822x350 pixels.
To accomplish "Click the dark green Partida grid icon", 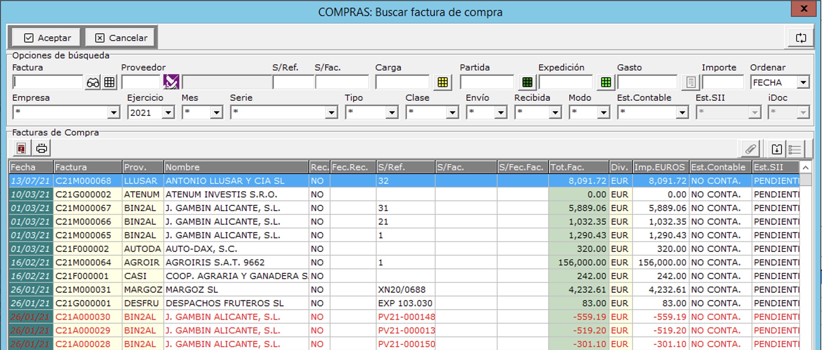I will click(x=527, y=82).
